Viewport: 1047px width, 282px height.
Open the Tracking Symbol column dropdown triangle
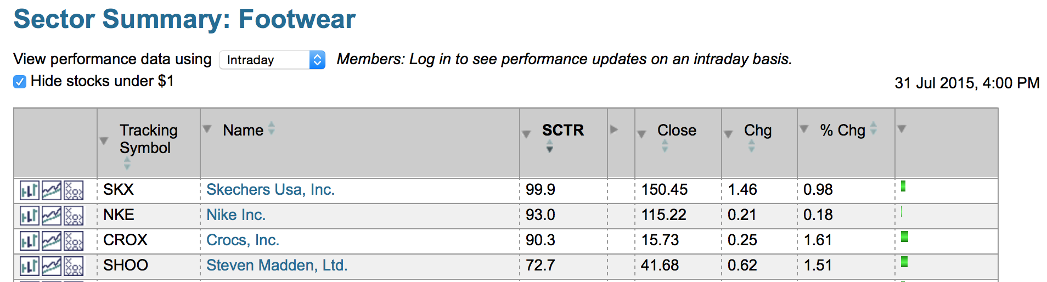pyautogui.click(x=104, y=141)
